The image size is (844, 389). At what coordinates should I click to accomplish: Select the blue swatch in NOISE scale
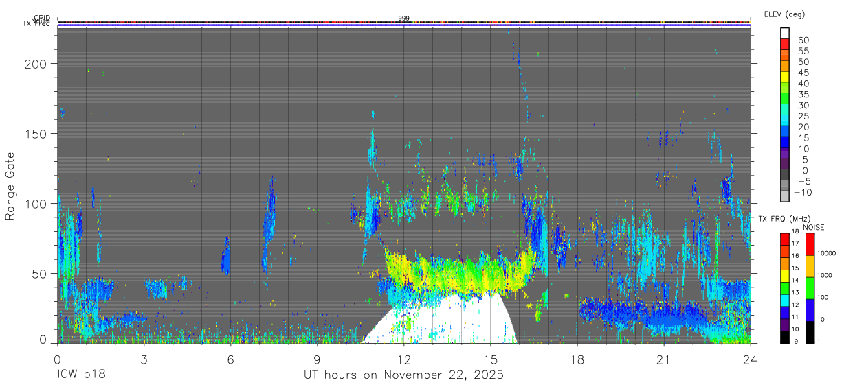810,310
